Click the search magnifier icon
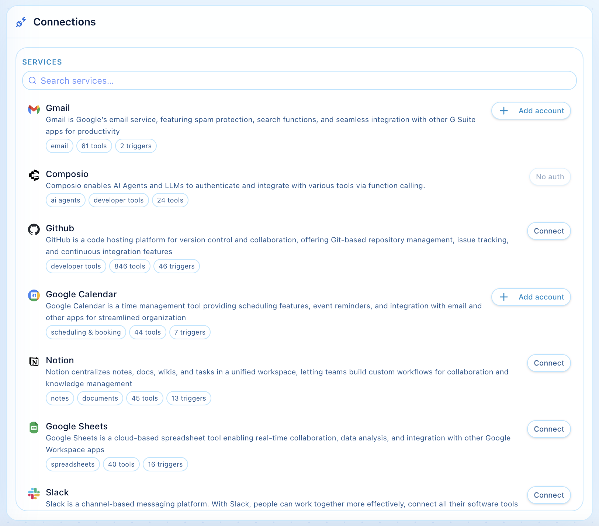The width and height of the screenshot is (599, 526). pyautogui.click(x=32, y=80)
